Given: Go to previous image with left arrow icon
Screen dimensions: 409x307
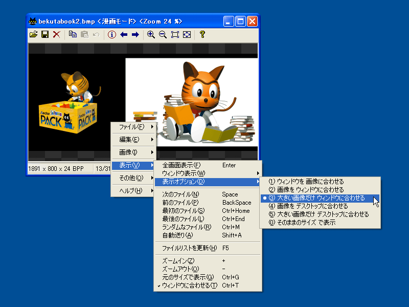Looking at the screenshot, I should 124,34.
